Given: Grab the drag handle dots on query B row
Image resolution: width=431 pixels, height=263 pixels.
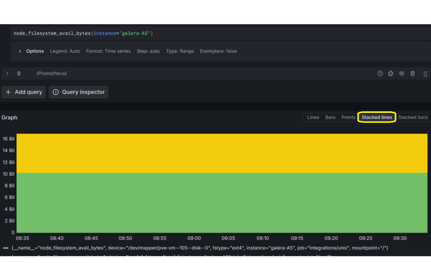Looking at the screenshot, I should coord(425,73).
